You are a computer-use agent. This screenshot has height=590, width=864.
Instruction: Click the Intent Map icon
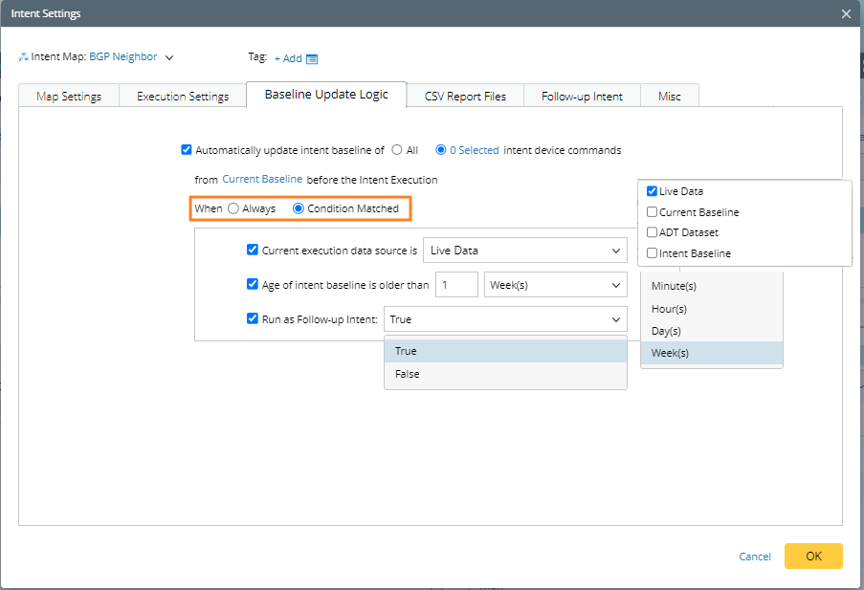23,57
